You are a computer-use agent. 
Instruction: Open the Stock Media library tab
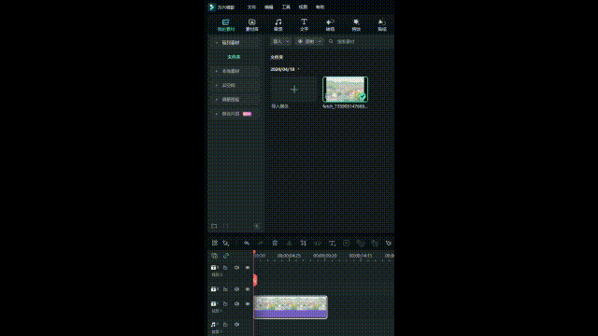251,25
